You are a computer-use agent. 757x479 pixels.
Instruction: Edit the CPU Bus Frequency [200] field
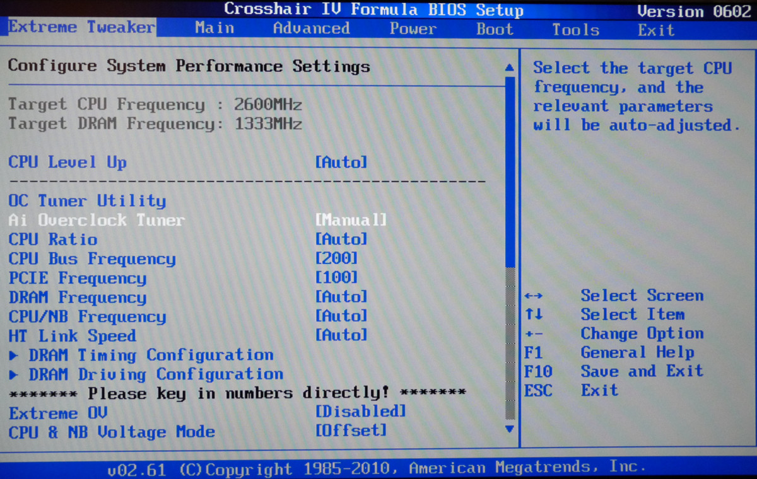click(336, 258)
